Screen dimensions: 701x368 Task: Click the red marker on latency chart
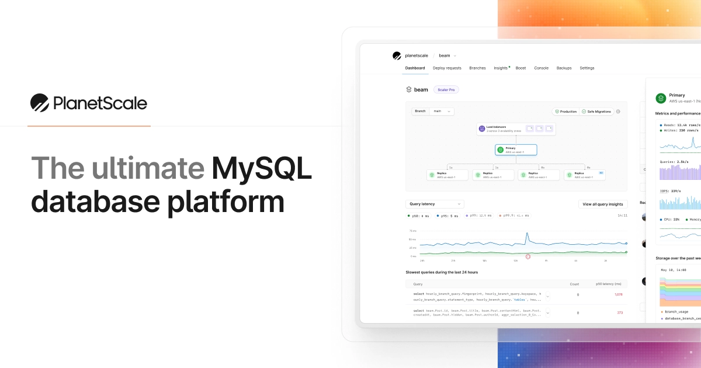pos(528,256)
